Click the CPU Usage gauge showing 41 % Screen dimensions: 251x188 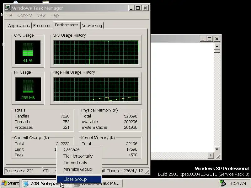(x=28, y=52)
